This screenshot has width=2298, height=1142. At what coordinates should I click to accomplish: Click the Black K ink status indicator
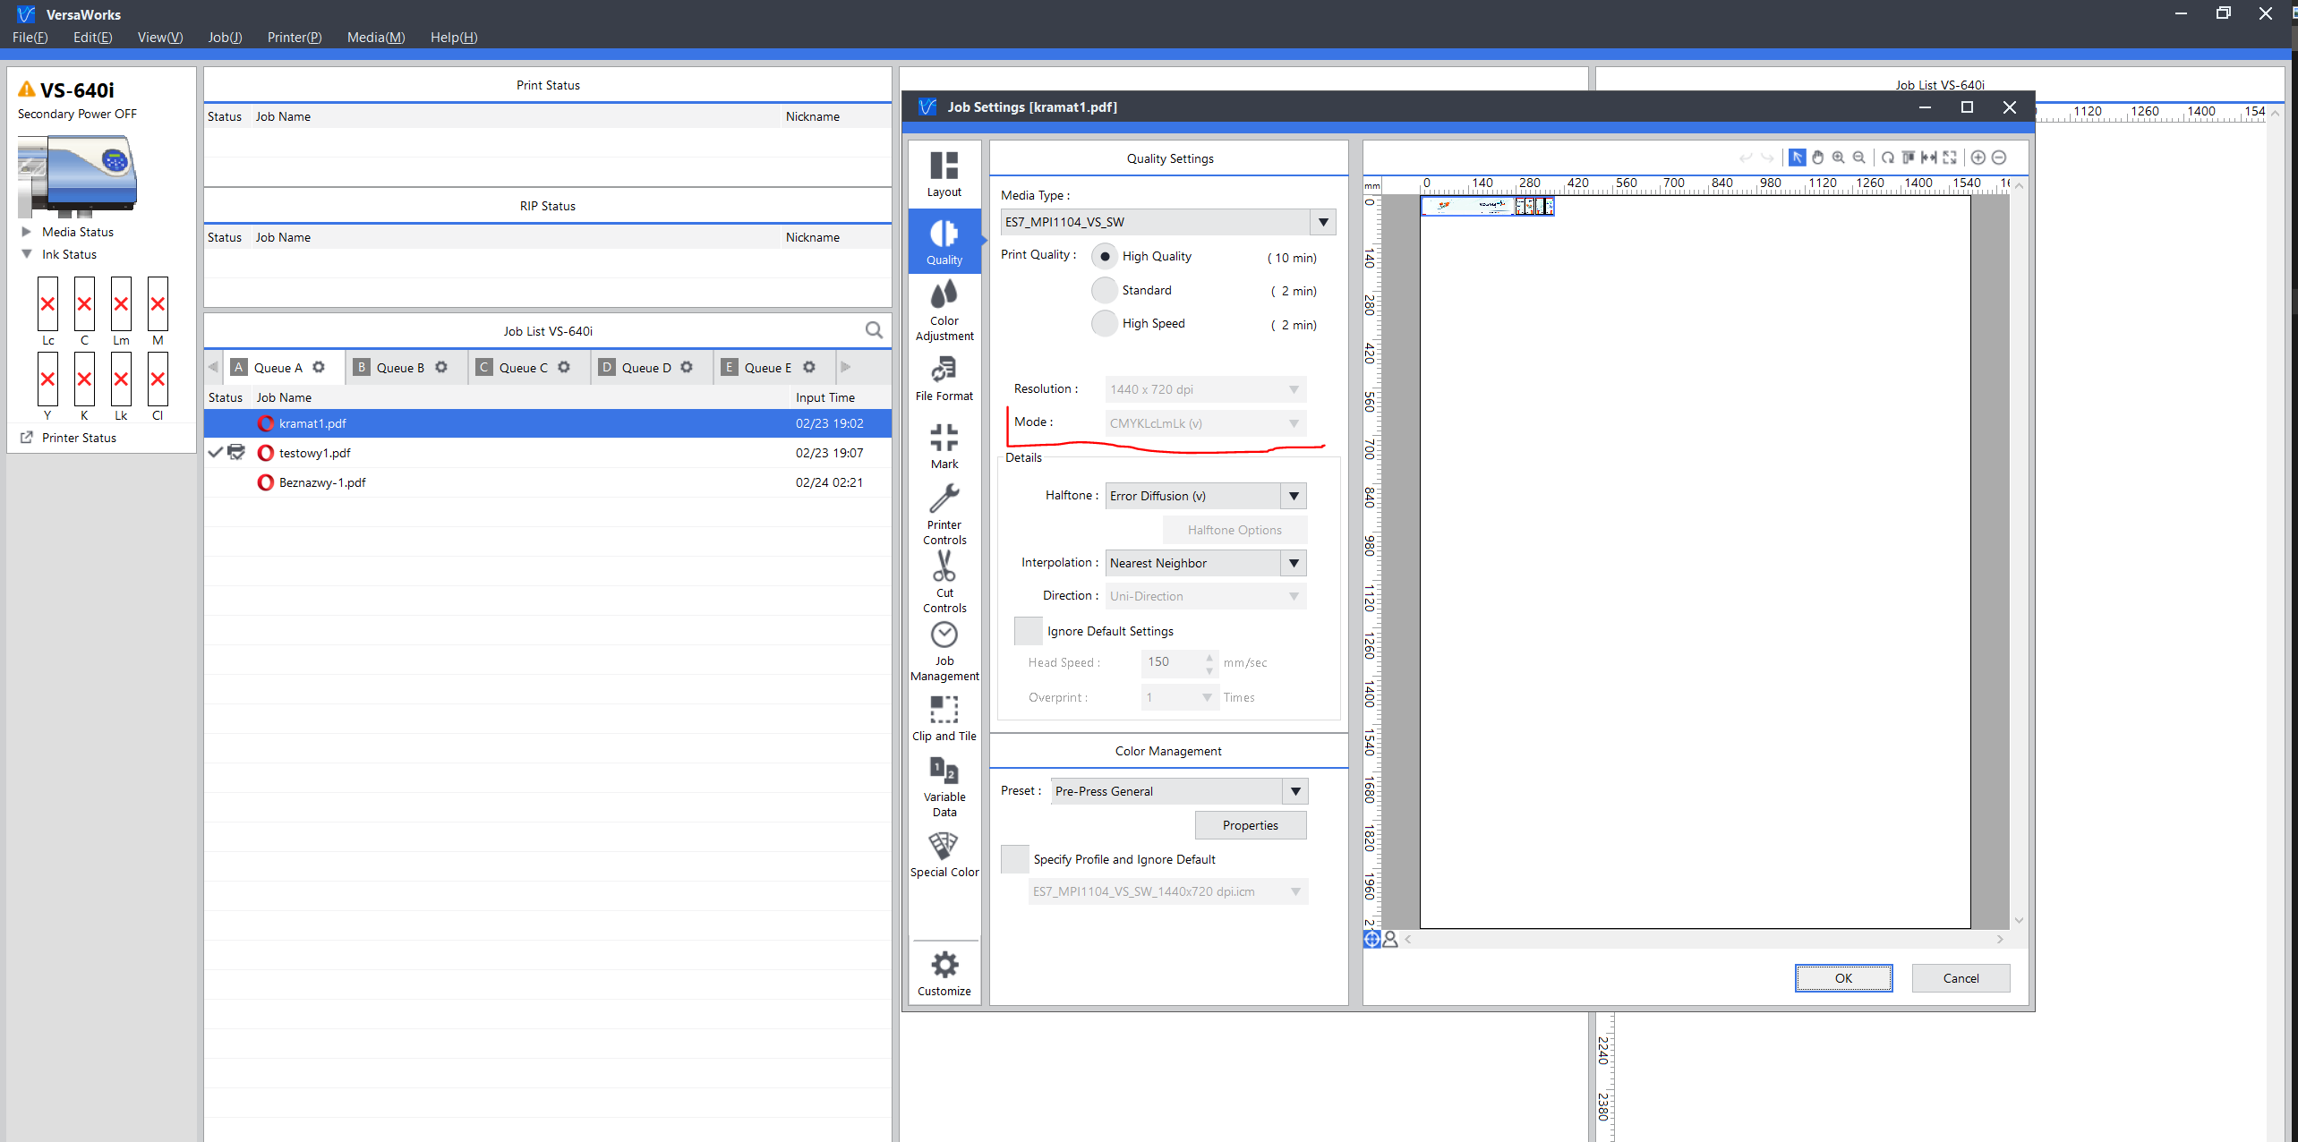pyautogui.click(x=84, y=379)
